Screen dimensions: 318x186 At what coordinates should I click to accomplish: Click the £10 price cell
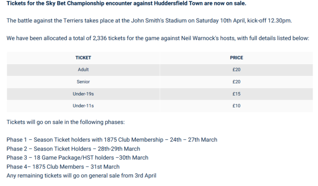click(x=236, y=106)
